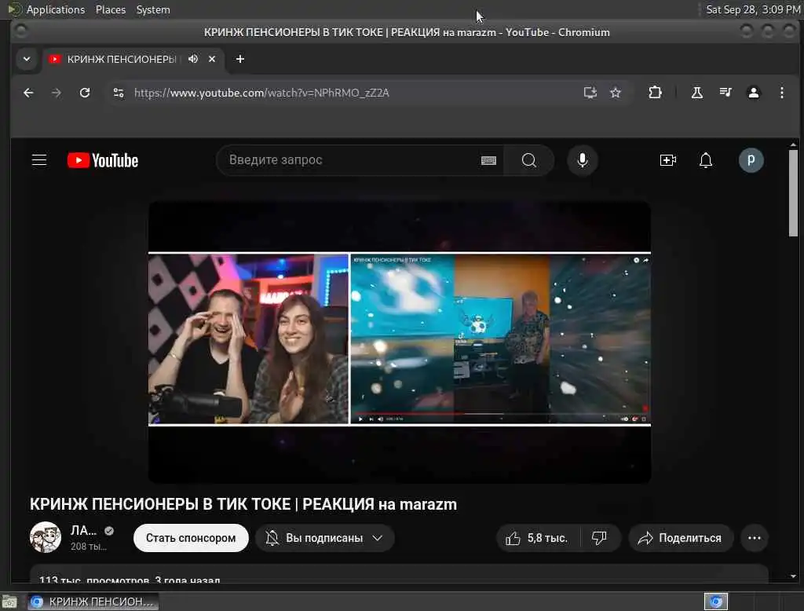The image size is (804, 611).
Task: Click the taskbar Chromium window entry
Action: [x=93, y=602]
